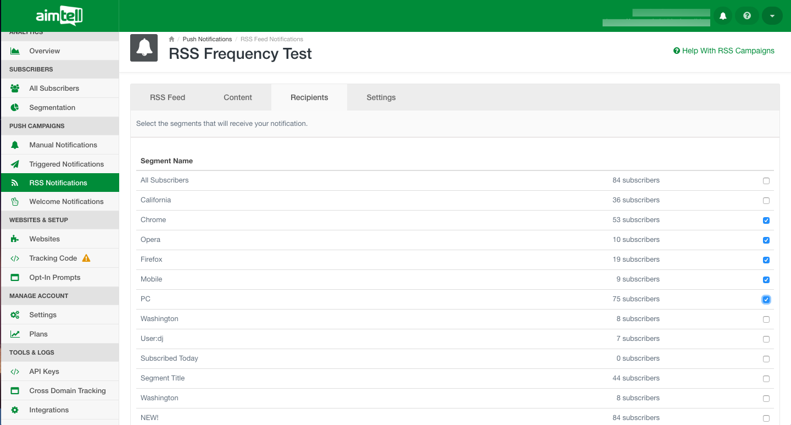Viewport: 791px width, 425px height.
Task: Check the California segment checkbox
Action: (x=766, y=201)
